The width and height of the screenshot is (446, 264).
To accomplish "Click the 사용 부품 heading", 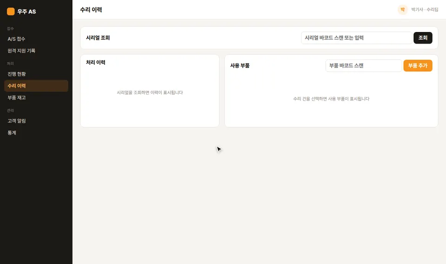I will coord(240,65).
